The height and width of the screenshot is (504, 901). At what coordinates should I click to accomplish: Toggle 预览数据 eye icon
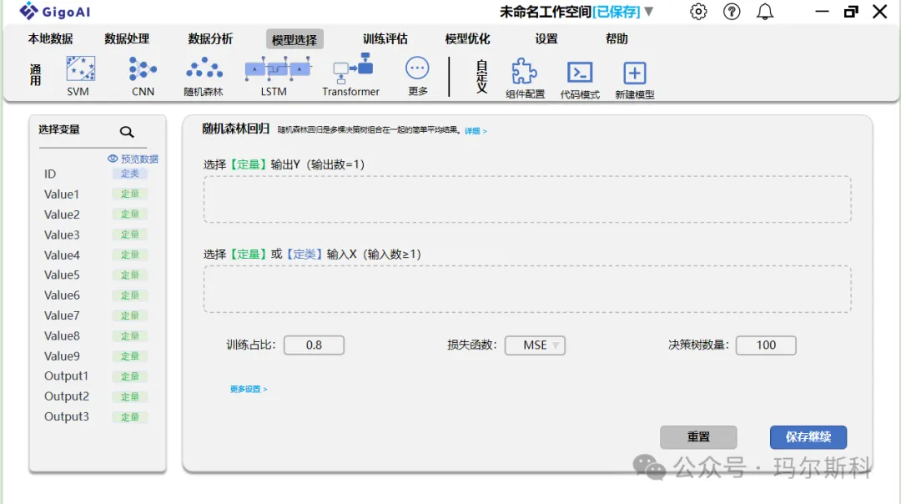113,159
